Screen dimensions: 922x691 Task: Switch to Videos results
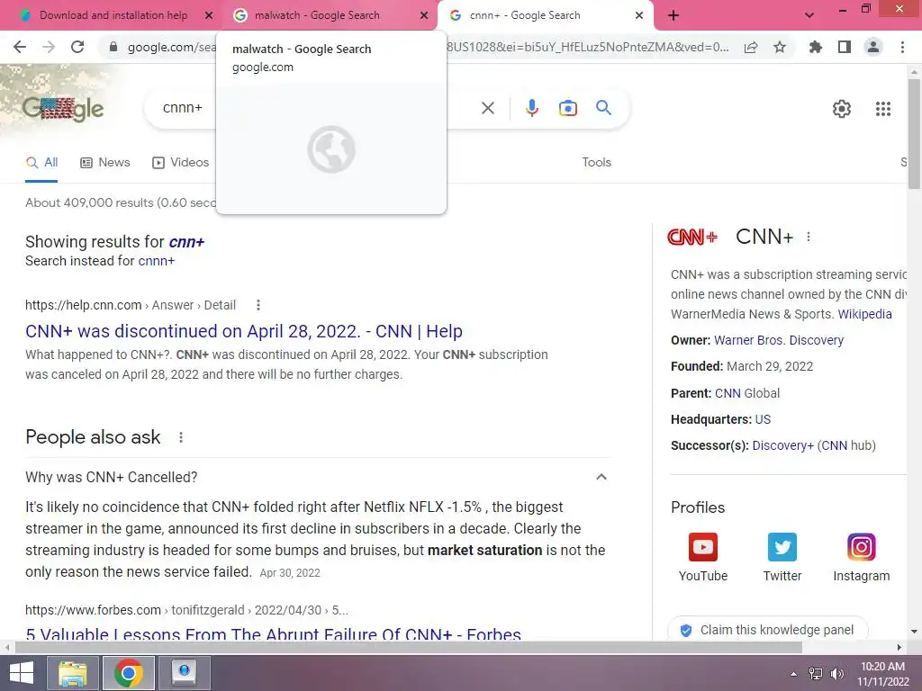point(180,163)
